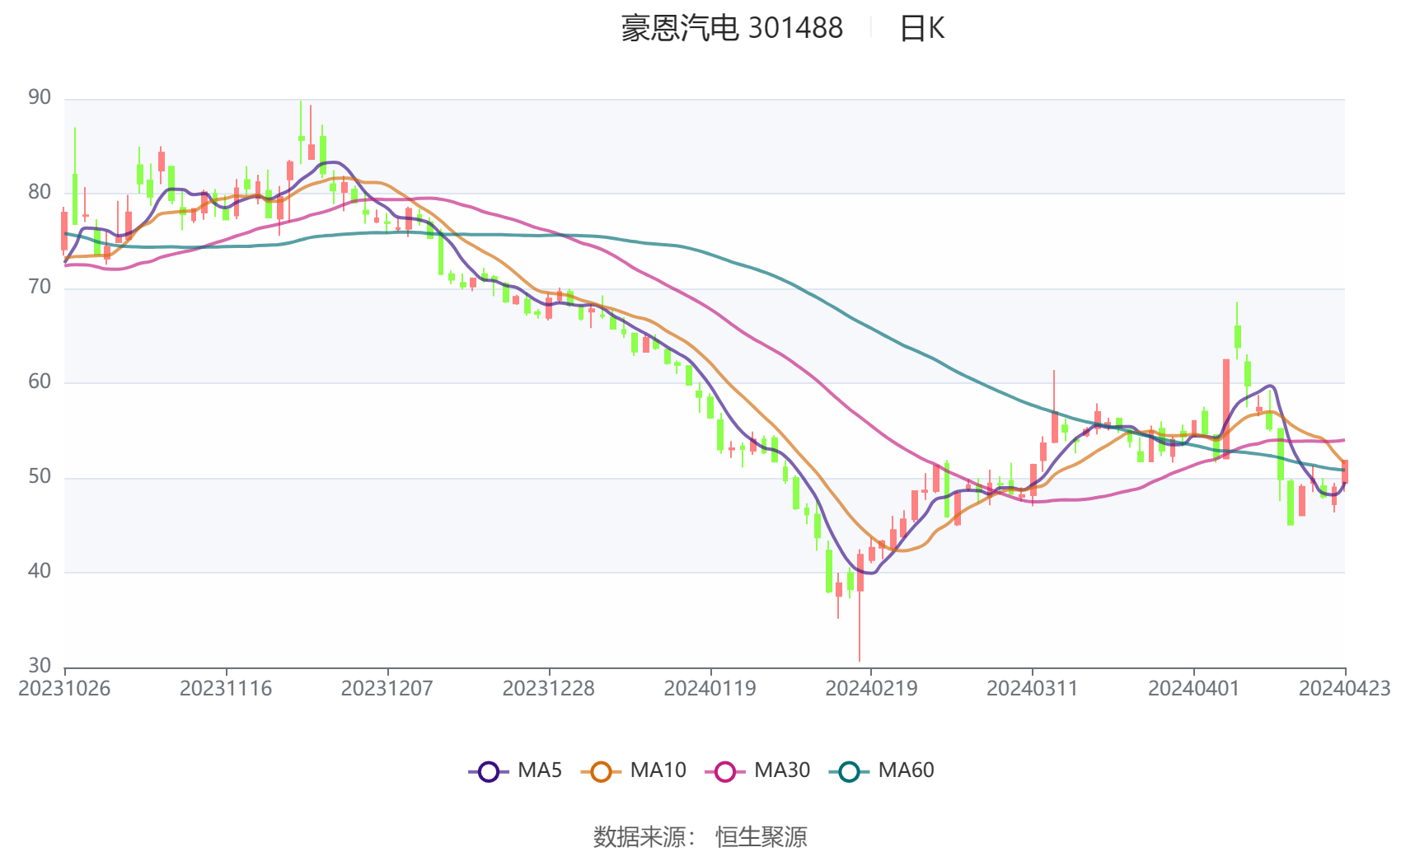Hide the MA60 series via its label
The width and height of the screenshot is (1401, 852).
coord(906,770)
